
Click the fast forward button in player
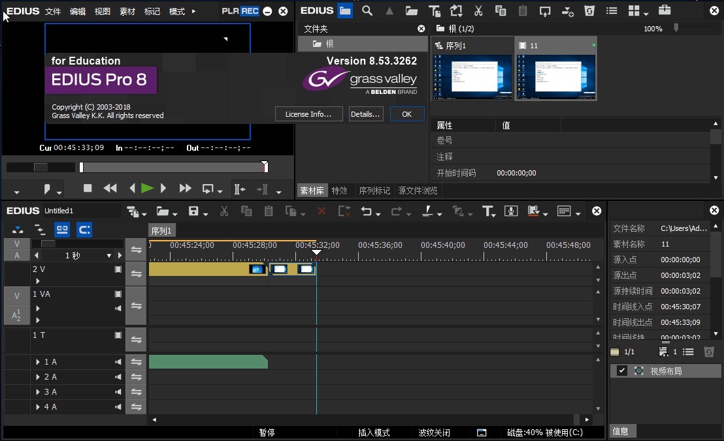point(185,189)
